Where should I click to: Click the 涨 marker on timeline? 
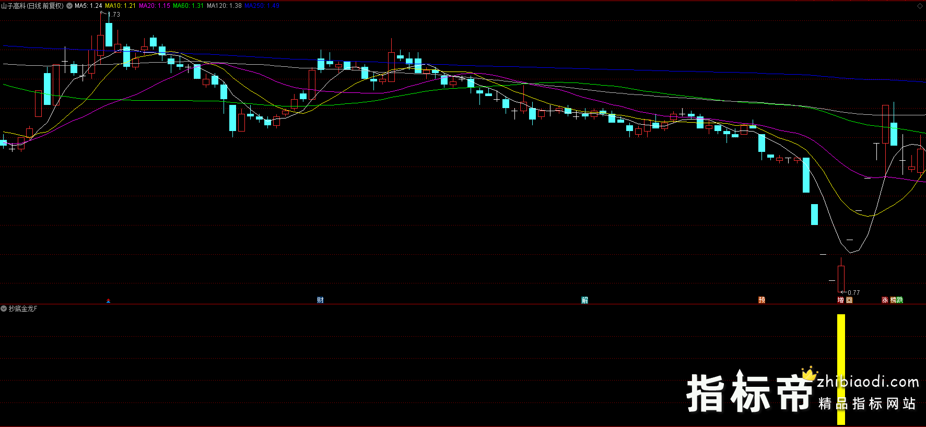click(885, 300)
